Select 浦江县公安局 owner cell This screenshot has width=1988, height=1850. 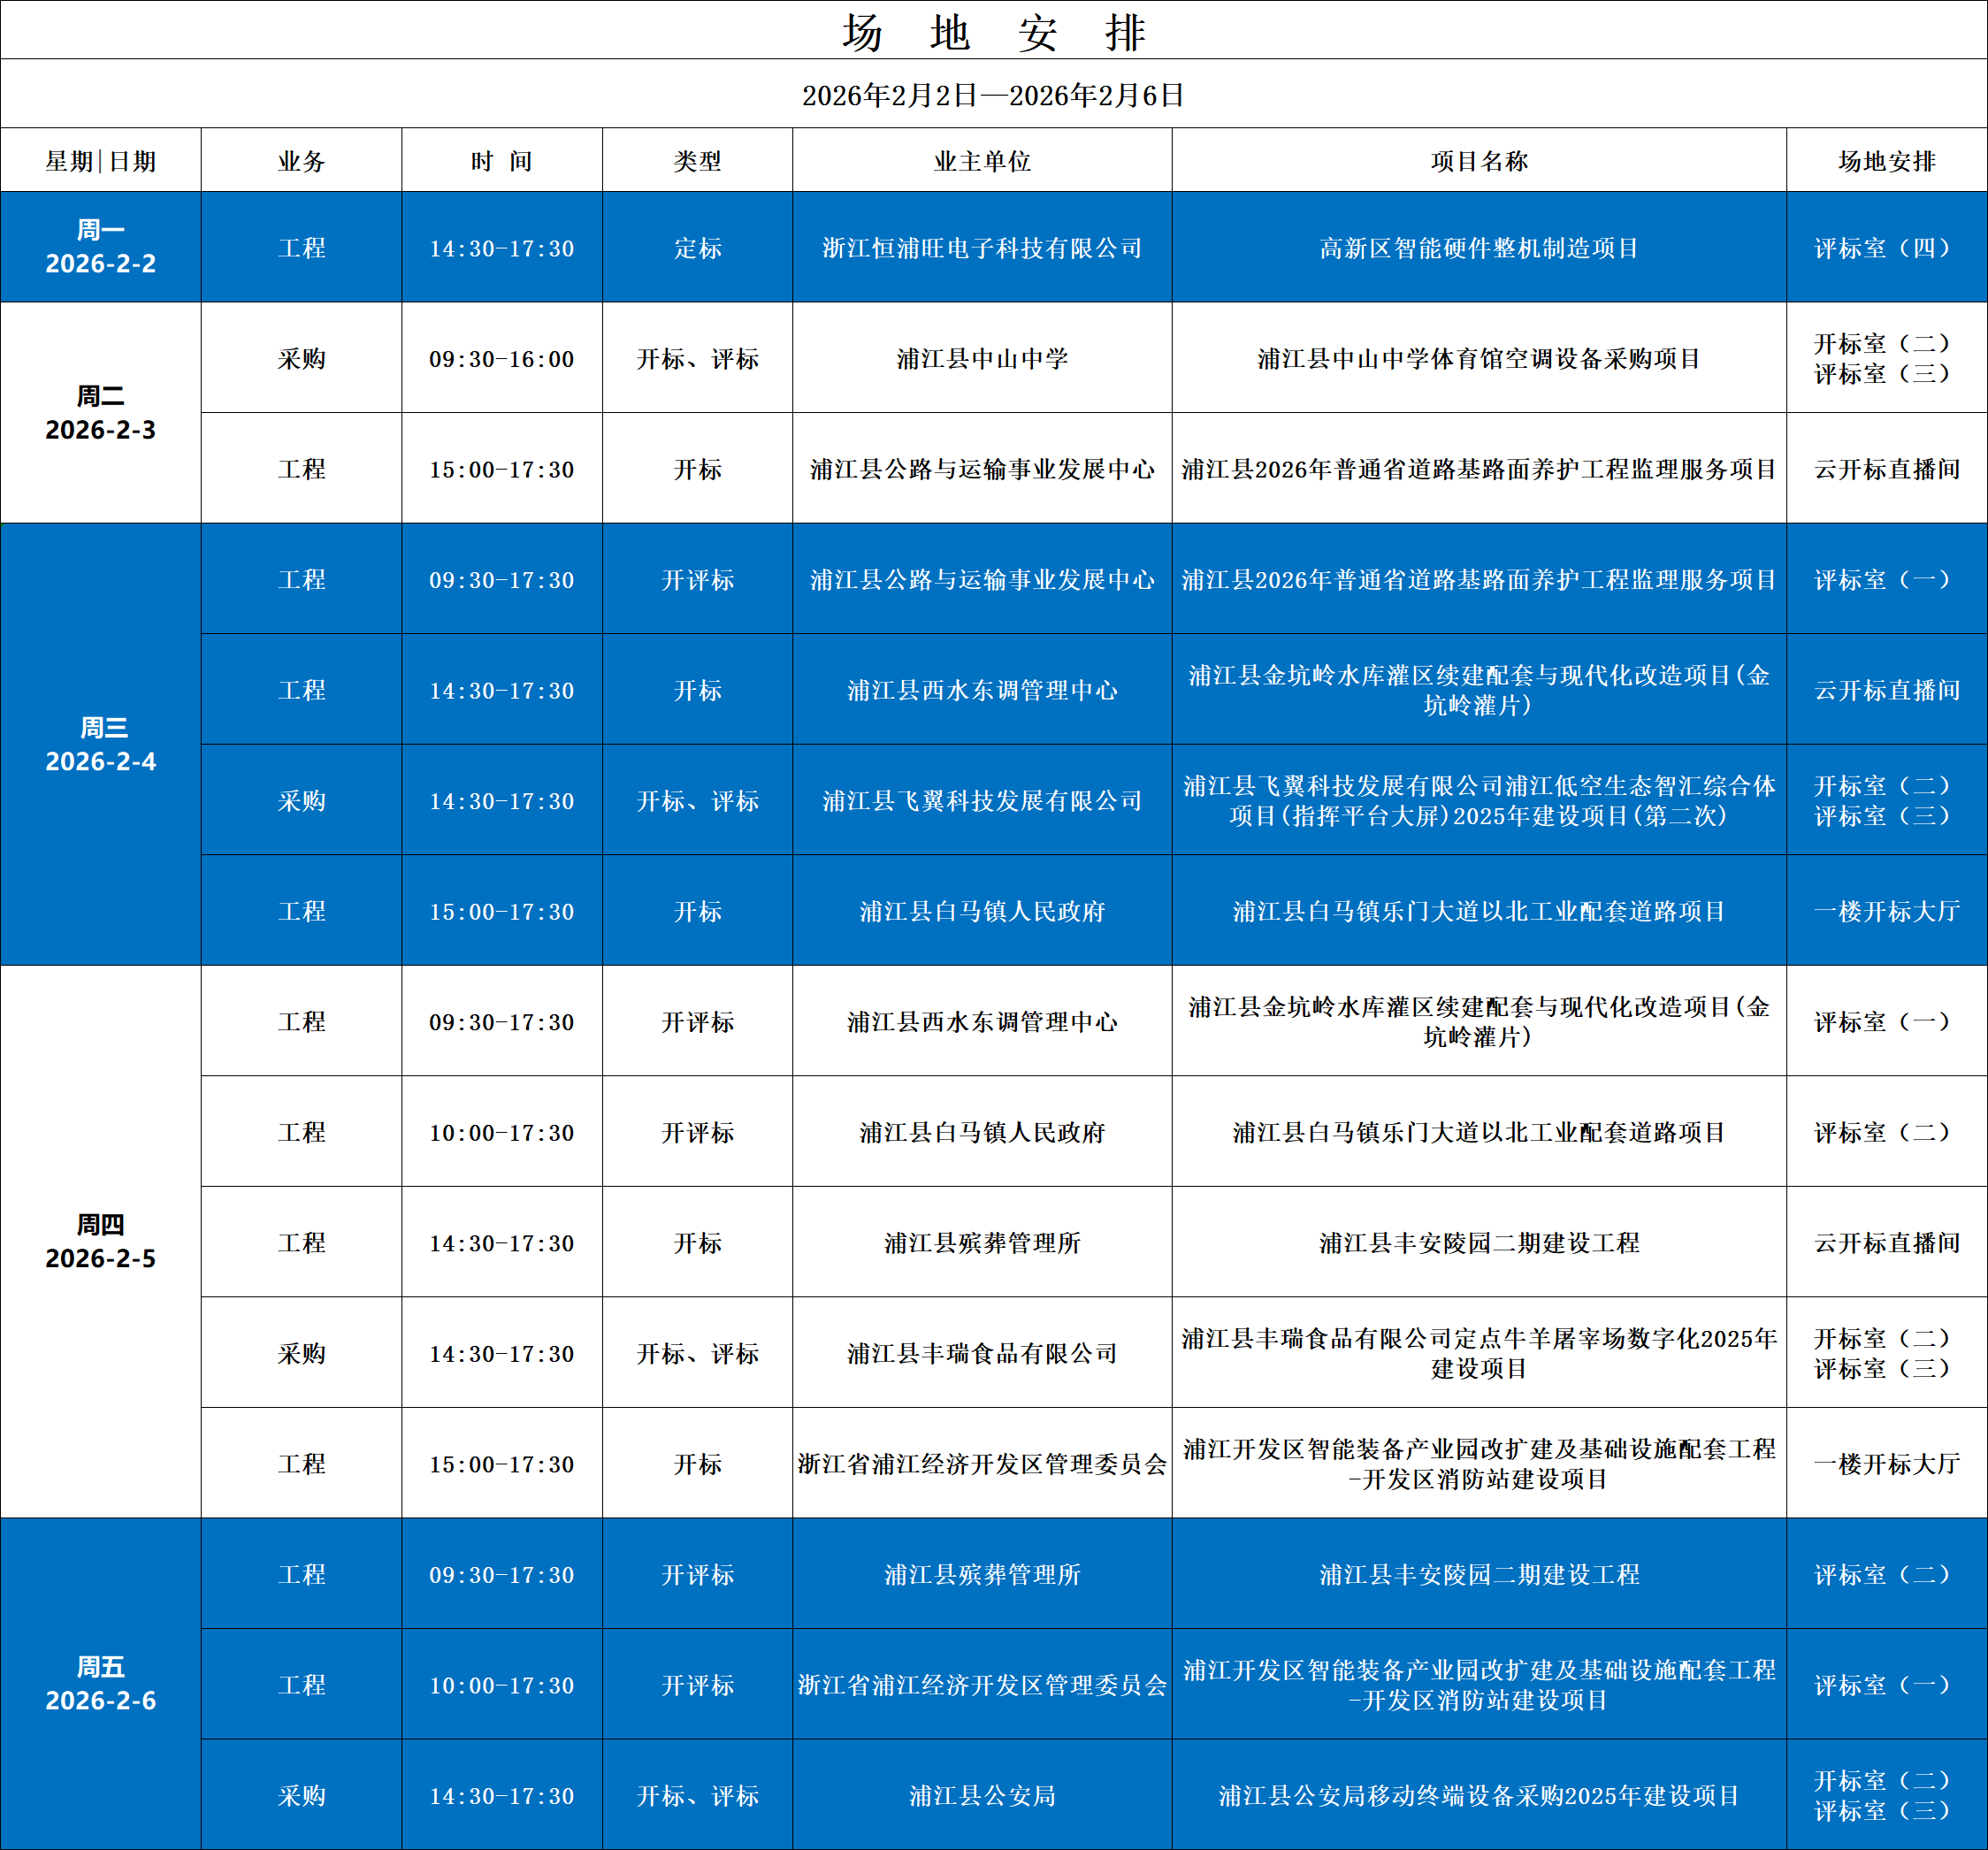pos(982,1796)
